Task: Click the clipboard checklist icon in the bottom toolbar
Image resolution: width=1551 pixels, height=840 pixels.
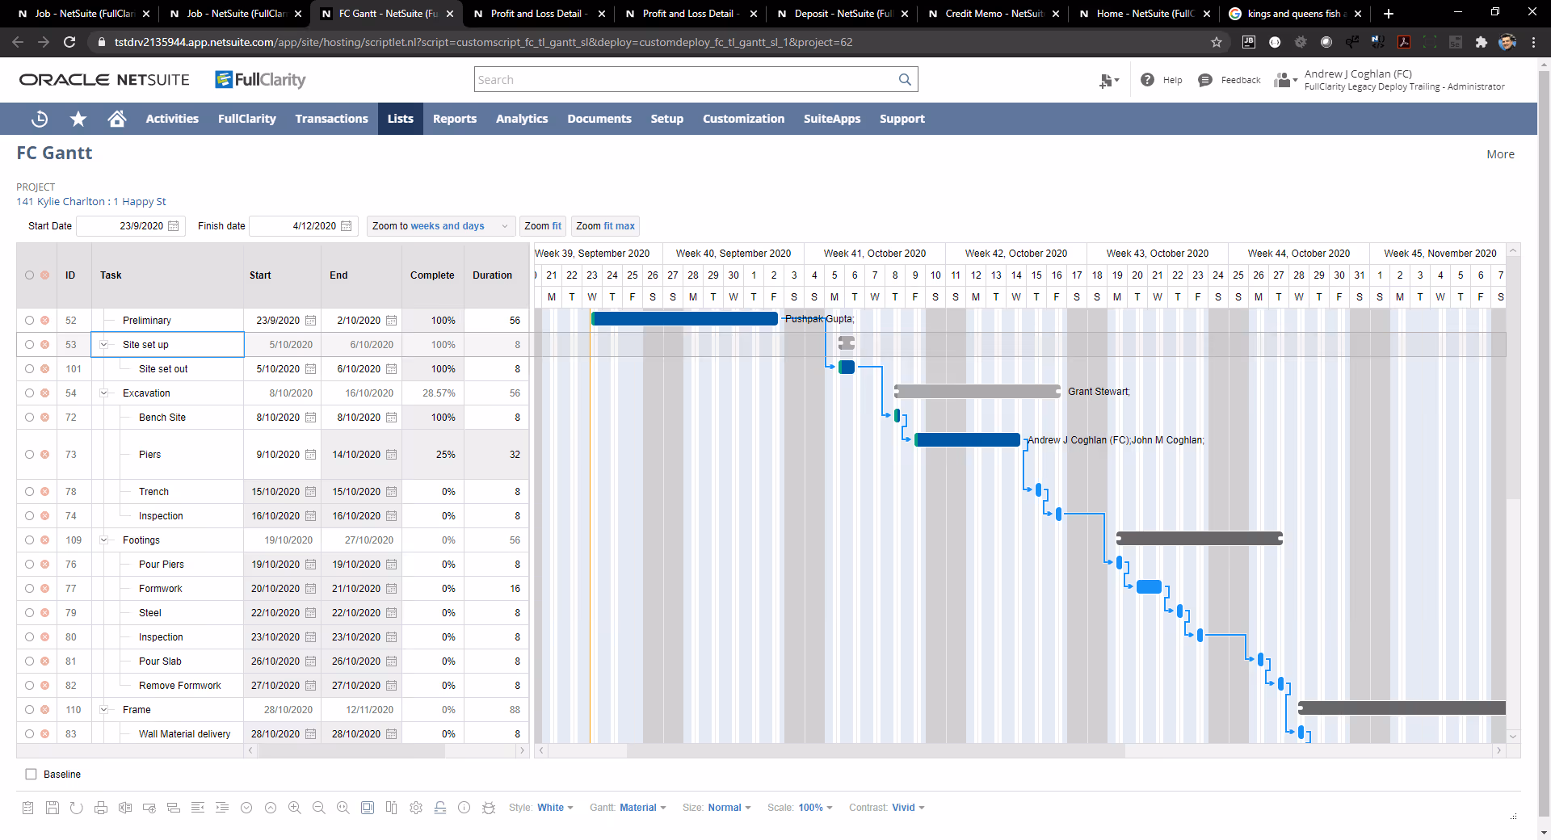Action: pyautogui.click(x=28, y=808)
